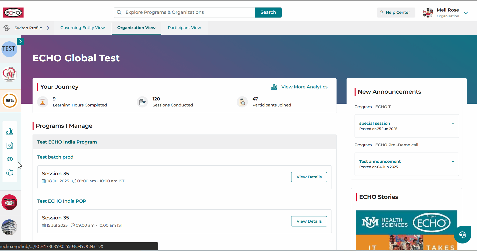Viewport: 477px width, 251px height.
Task: Open the special session announcement arrow
Action: pos(453,123)
